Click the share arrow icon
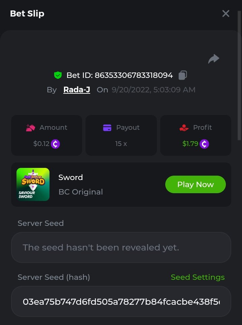This screenshot has width=242, height=325. (x=213, y=59)
